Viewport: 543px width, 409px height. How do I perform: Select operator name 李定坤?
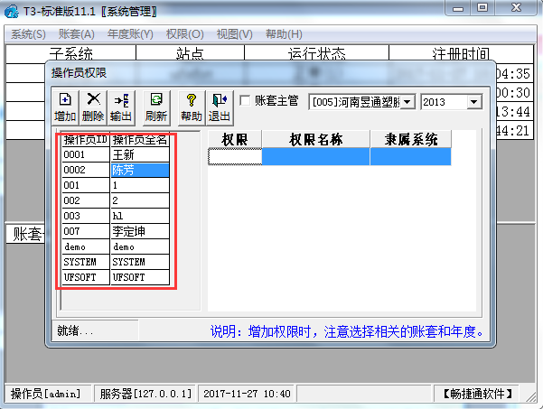[140, 231]
